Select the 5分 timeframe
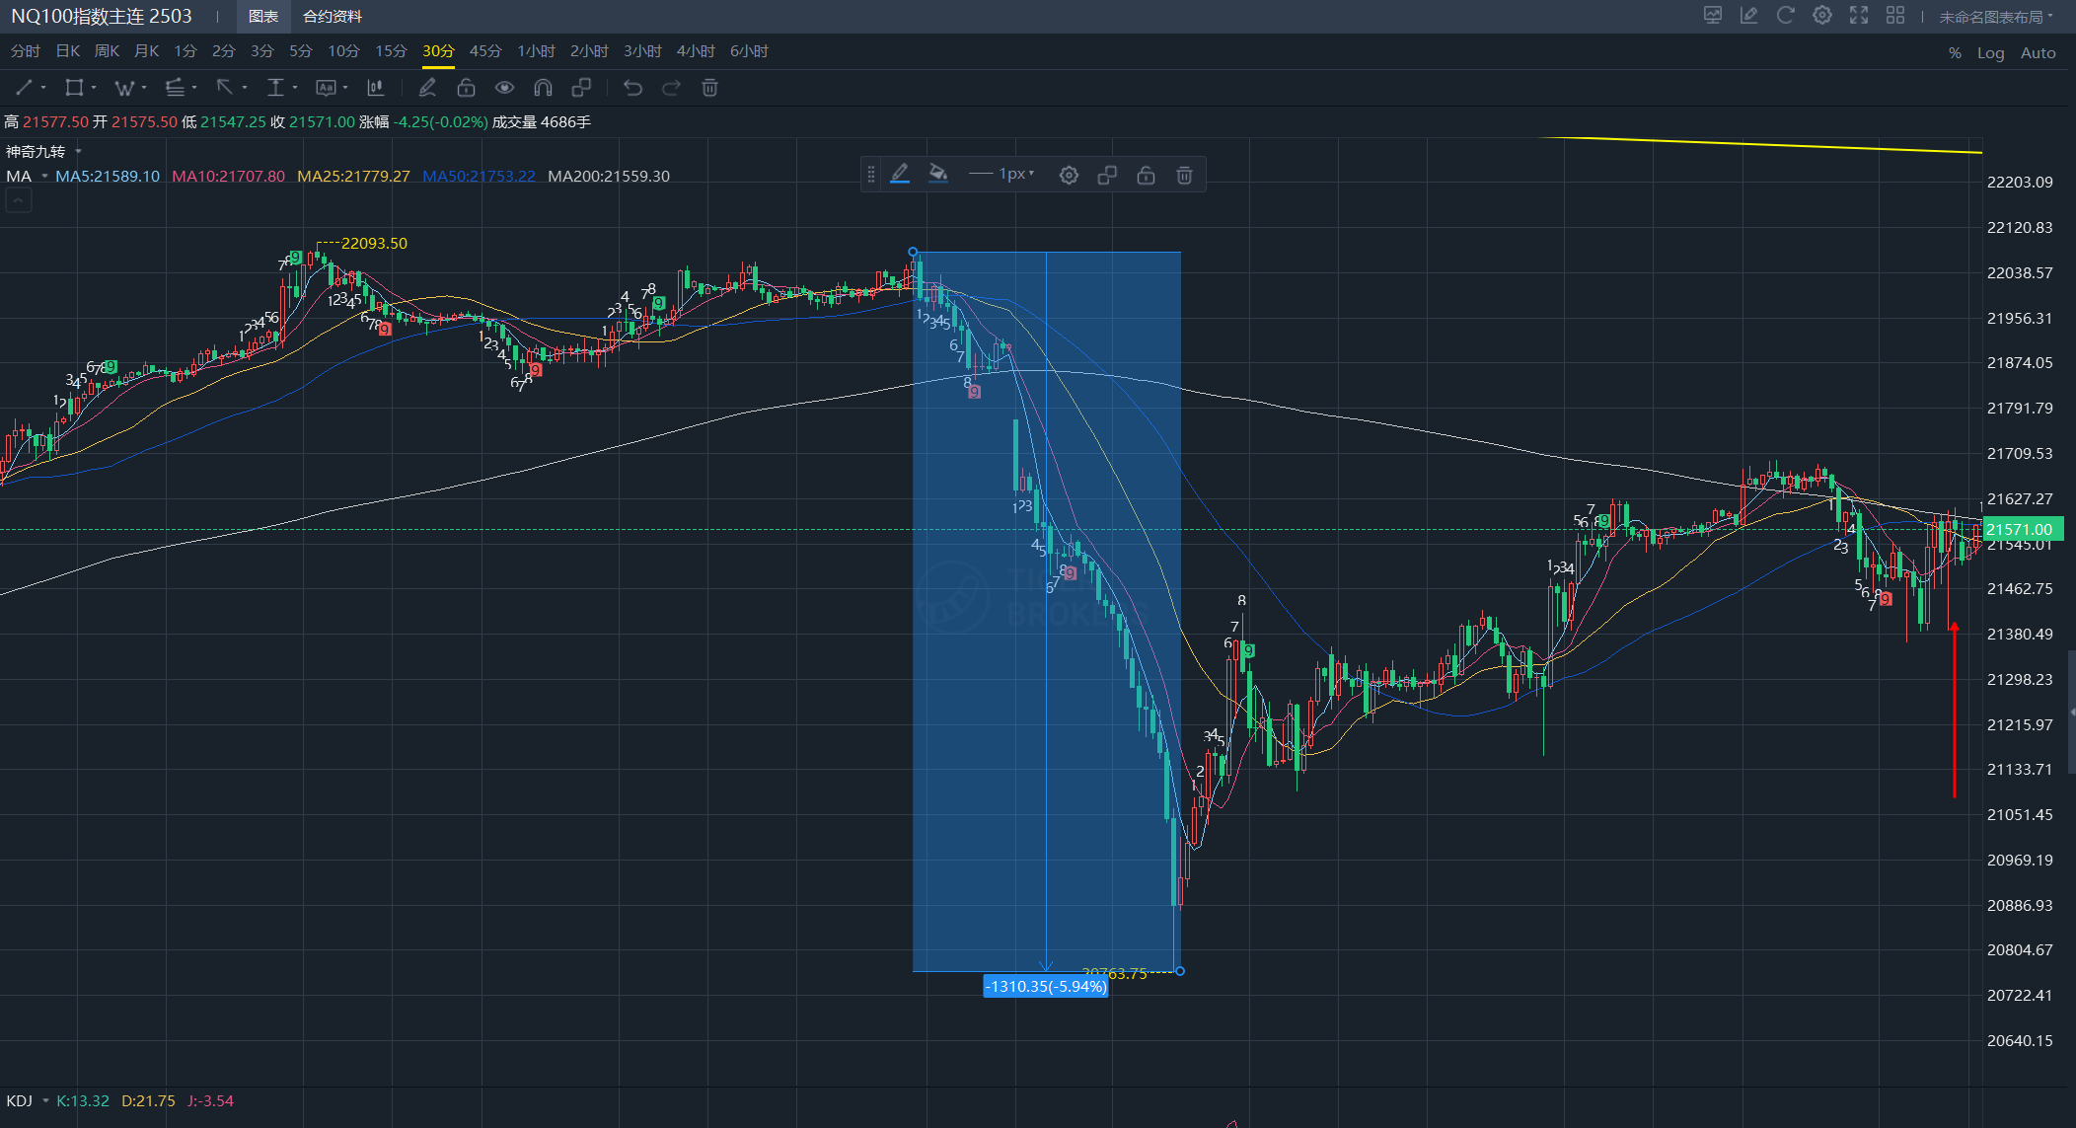Viewport: 2076px width, 1128px height. (x=301, y=51)
